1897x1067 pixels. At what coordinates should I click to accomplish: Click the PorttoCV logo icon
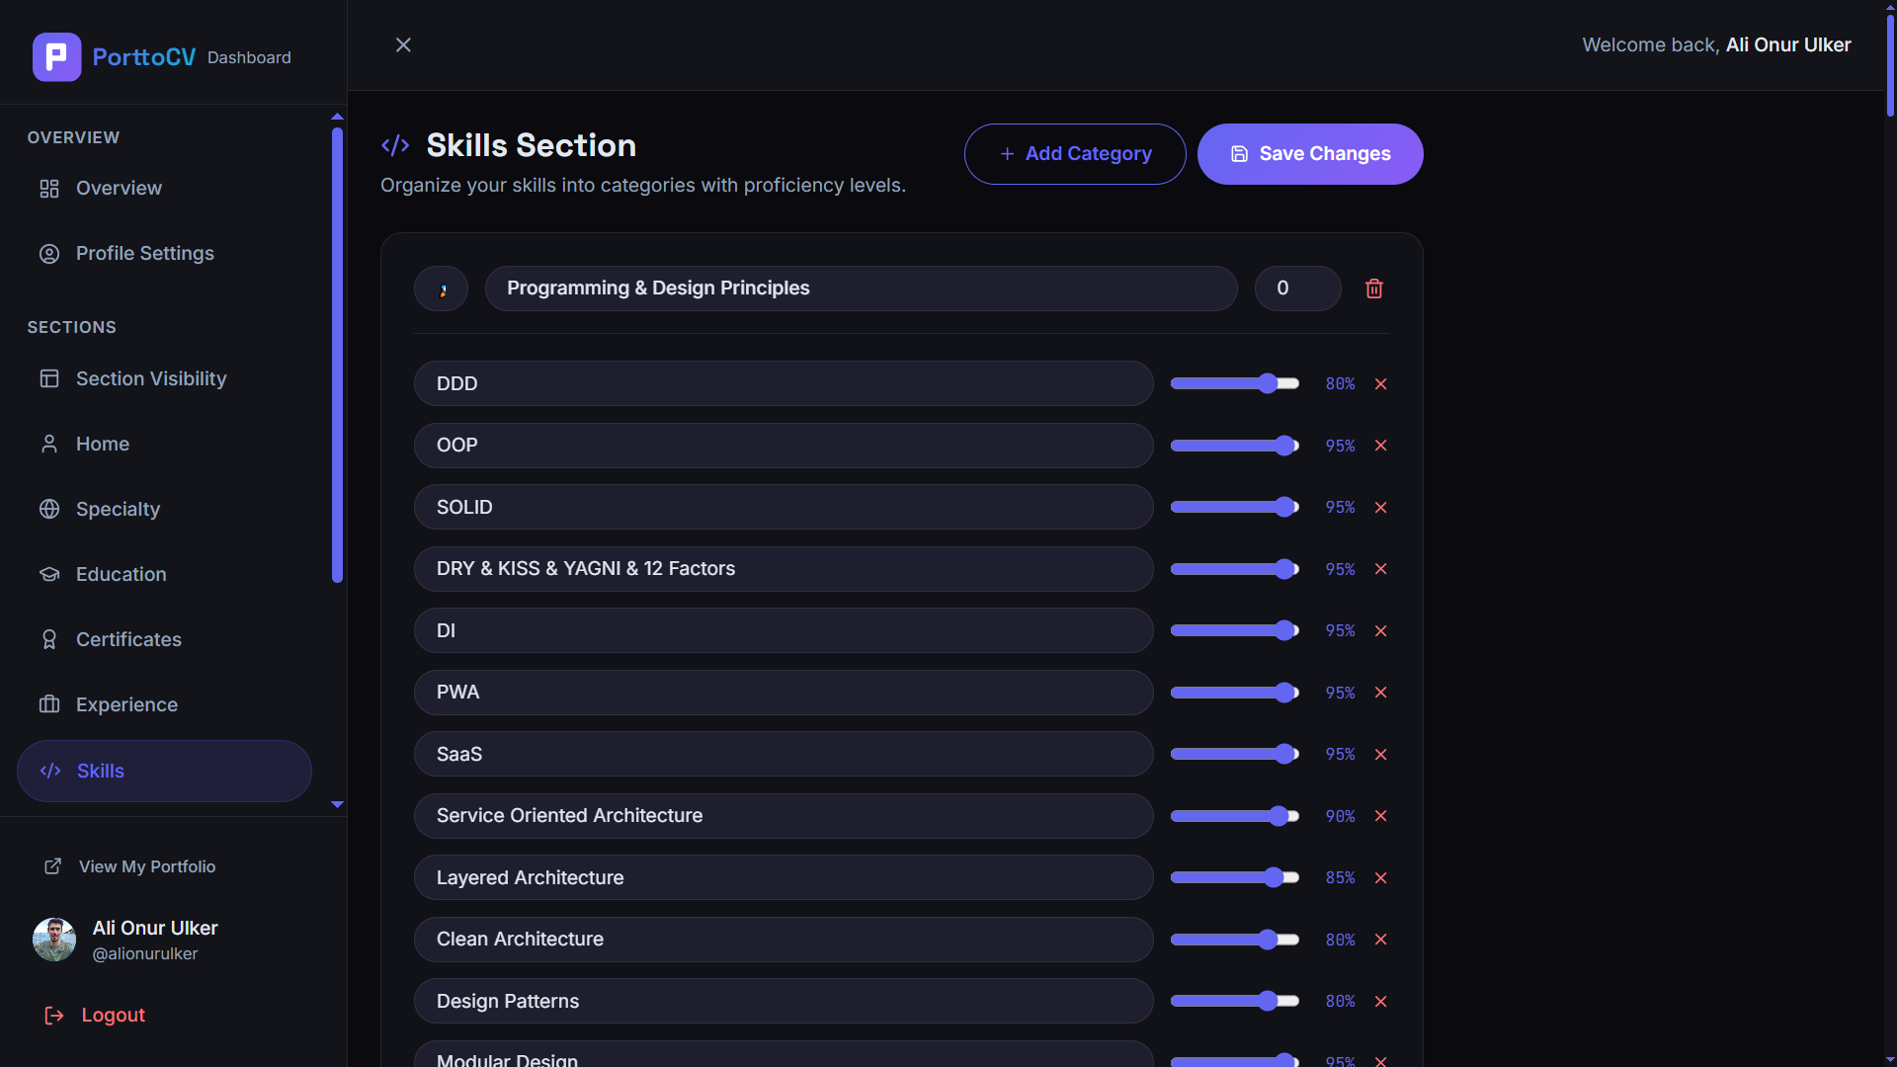pos(56,57)
